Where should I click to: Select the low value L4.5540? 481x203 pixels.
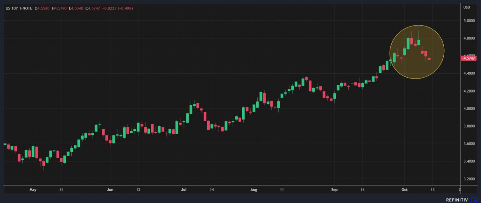(x=76, y=8)
